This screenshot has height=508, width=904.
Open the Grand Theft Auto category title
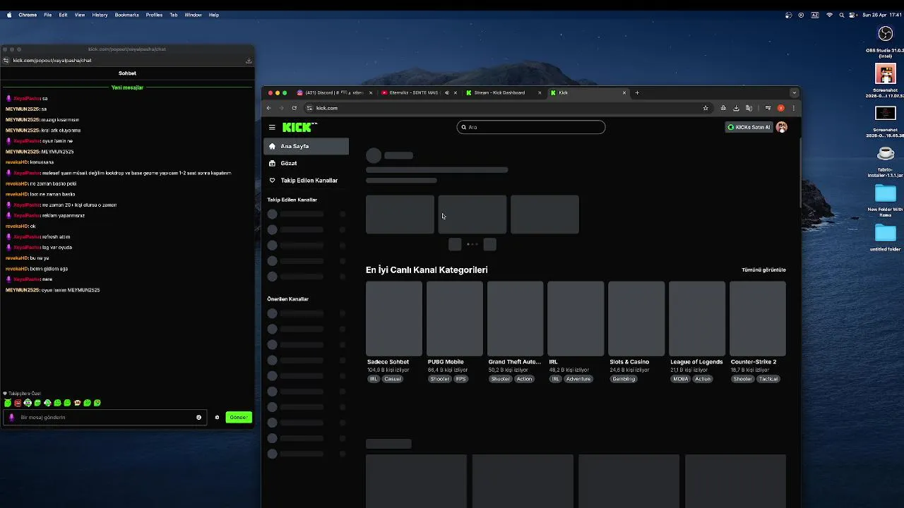(515, 362)
